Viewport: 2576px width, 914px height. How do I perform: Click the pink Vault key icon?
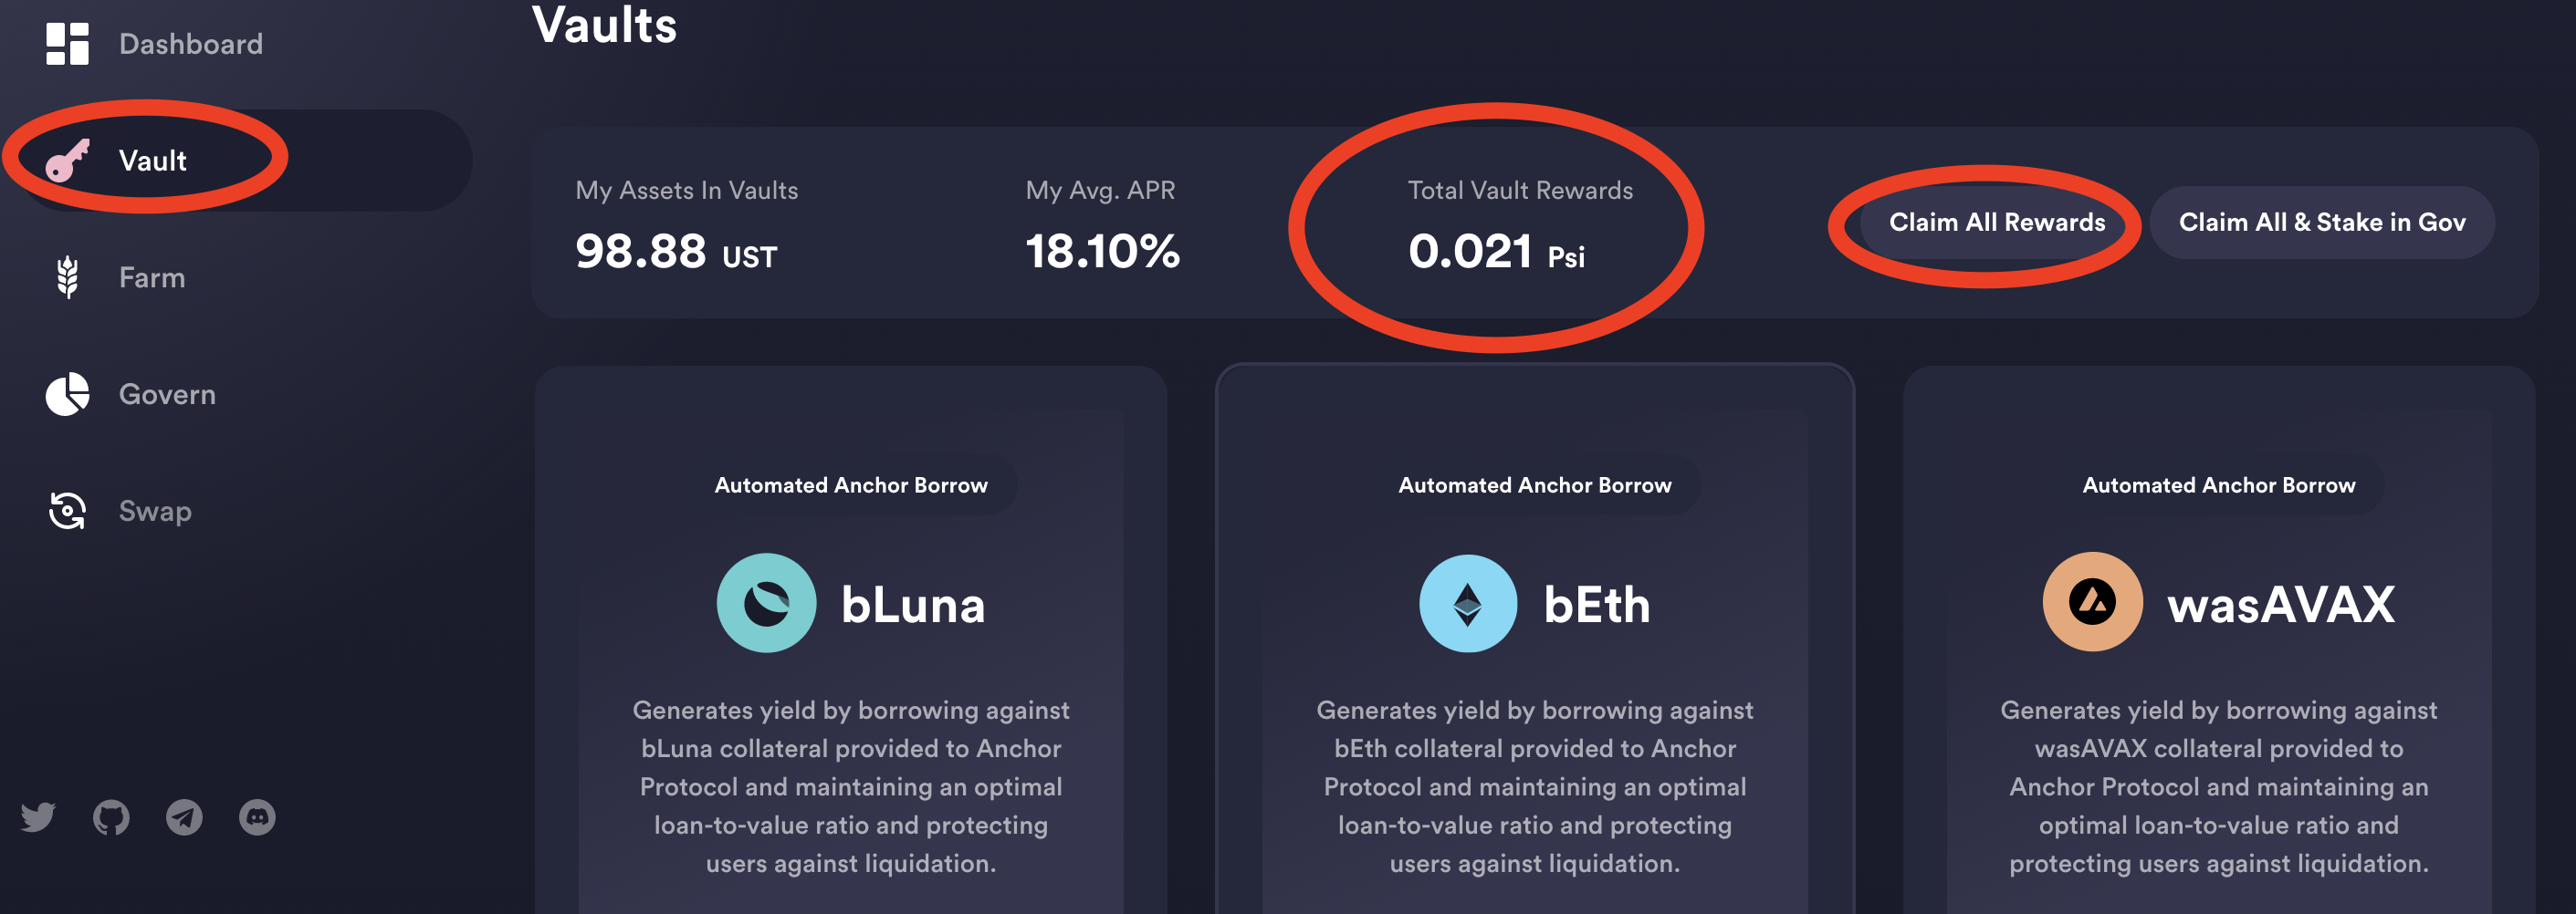click(67, 160)
